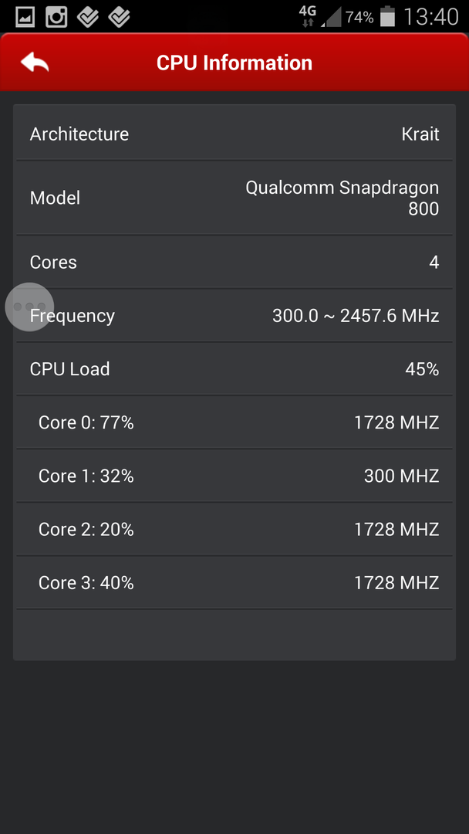Tap the frequency range 300.0 ~ 2457.6 MHz
The height and width of the screenshot is (834, 469).
click(356, 316)
